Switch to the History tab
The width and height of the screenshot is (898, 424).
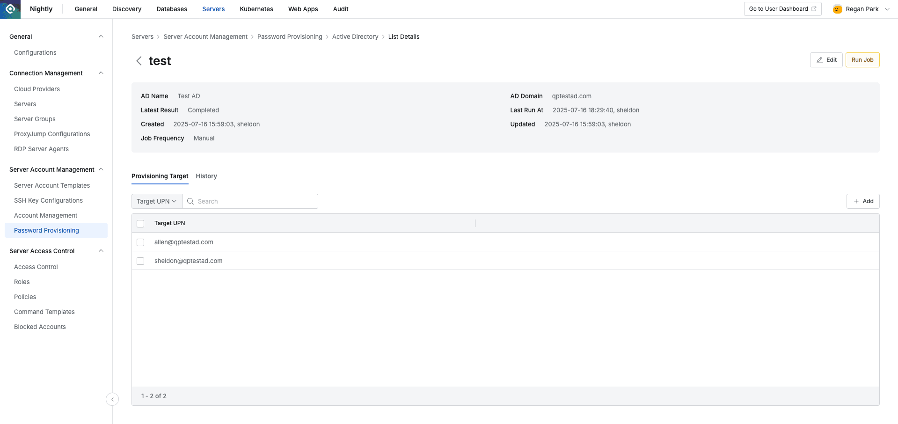[206, 176]
